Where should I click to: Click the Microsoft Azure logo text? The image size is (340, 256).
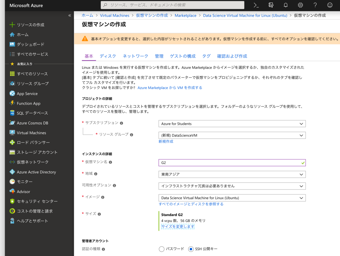(x=26, y=5)
